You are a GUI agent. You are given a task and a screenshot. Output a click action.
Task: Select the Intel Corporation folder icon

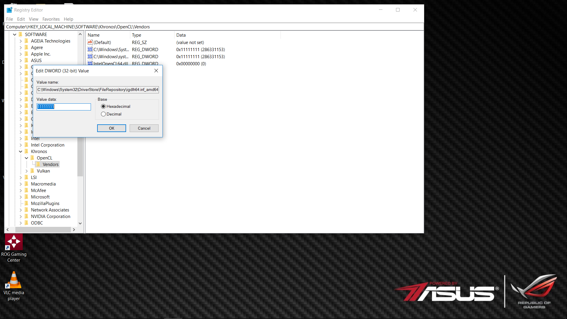(27, 145)
